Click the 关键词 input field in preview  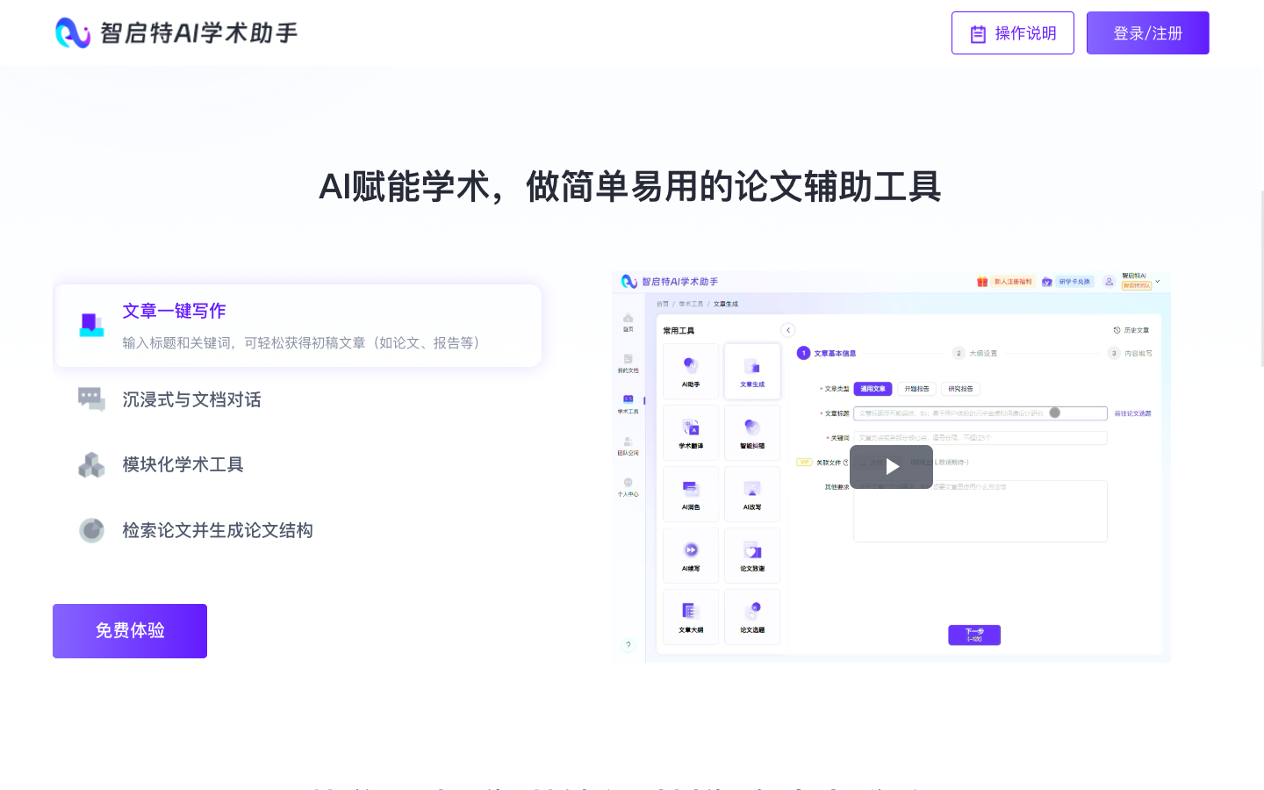click(980, 438)
